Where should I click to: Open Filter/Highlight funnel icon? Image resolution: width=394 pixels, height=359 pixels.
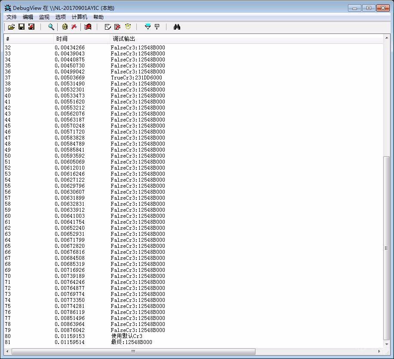[148, 27]
